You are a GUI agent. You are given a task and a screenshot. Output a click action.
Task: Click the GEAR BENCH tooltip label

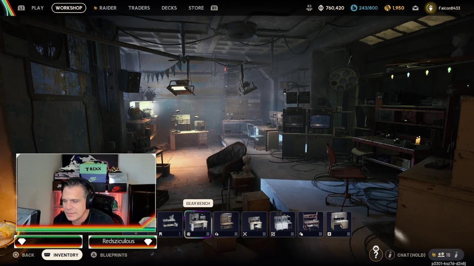[x=198, y=204]
